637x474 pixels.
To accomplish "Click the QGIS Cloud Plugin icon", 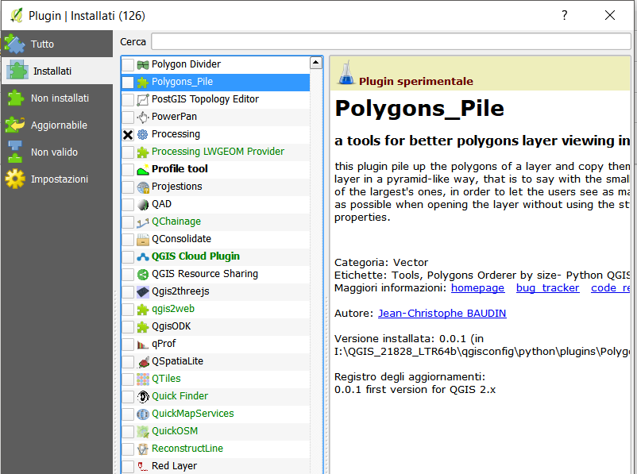I will (x=143, y=256).
